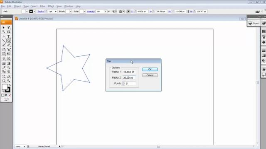Click the Radius 1 field
Viewport: 266px width, 149px height.
[x=129, y=72]
